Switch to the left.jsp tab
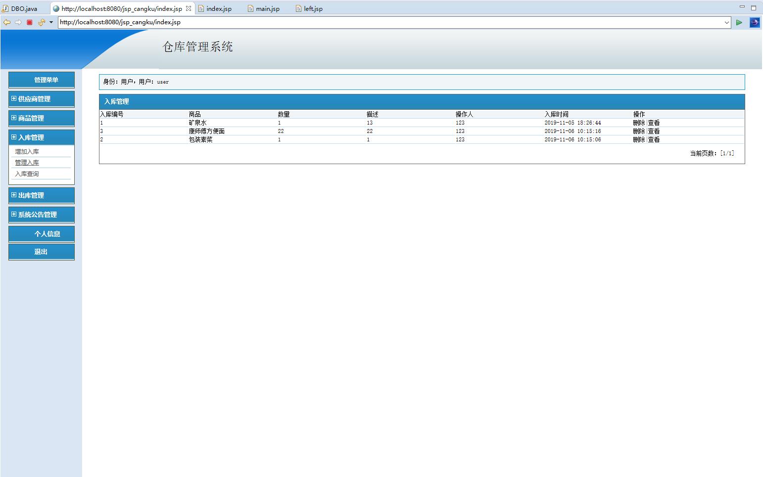 pos(309,8)
